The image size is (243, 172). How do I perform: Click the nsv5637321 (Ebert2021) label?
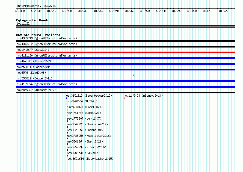[x=85, y=107]
